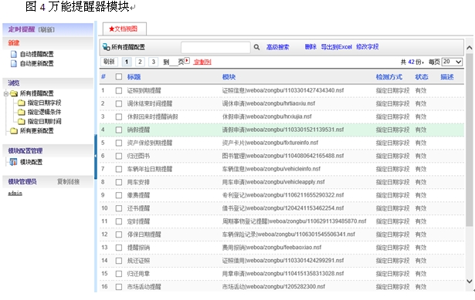Collapse the 所有提醒配置 tree node
The height and width of the screenshot is (300, 475).
[x=5, y=94]
